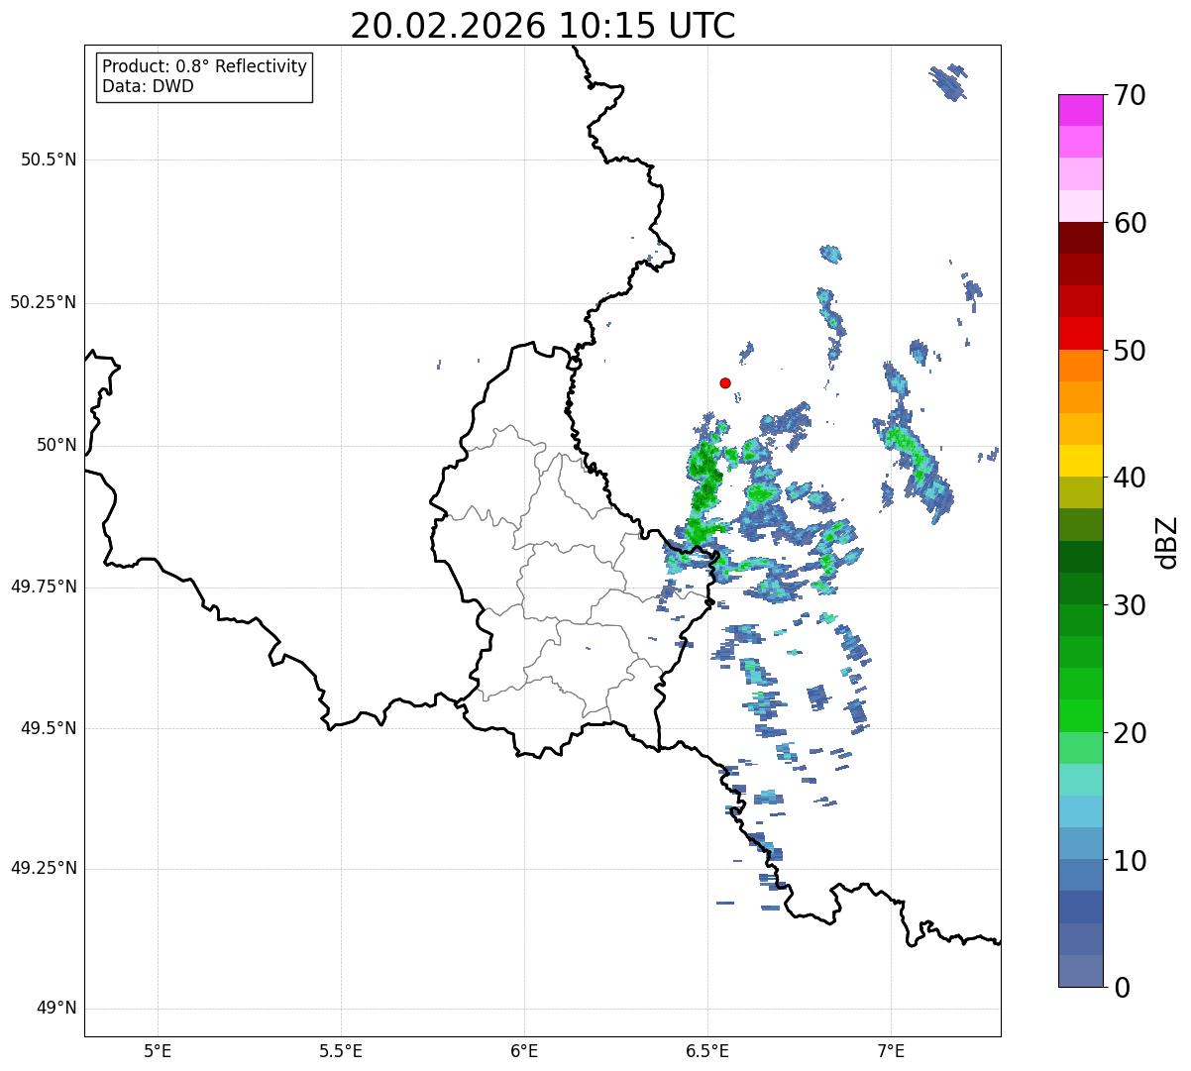This screenshot has width=1191, height=1071.
Task: Click the 5°E longitude tick label
Action: (158, 1050)
